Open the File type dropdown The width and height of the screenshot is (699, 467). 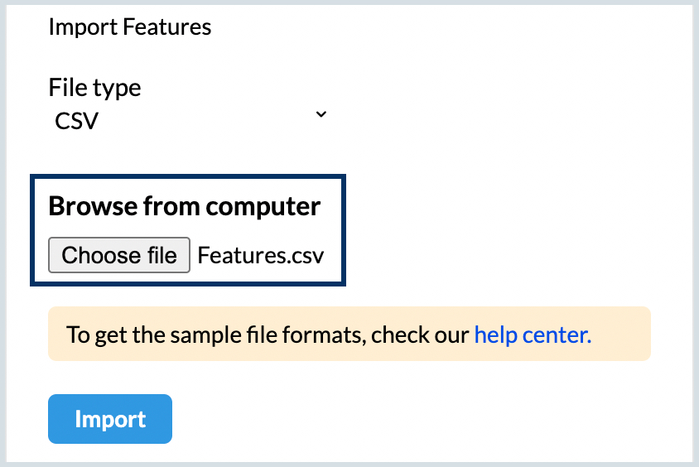click(x=188, y=121)
